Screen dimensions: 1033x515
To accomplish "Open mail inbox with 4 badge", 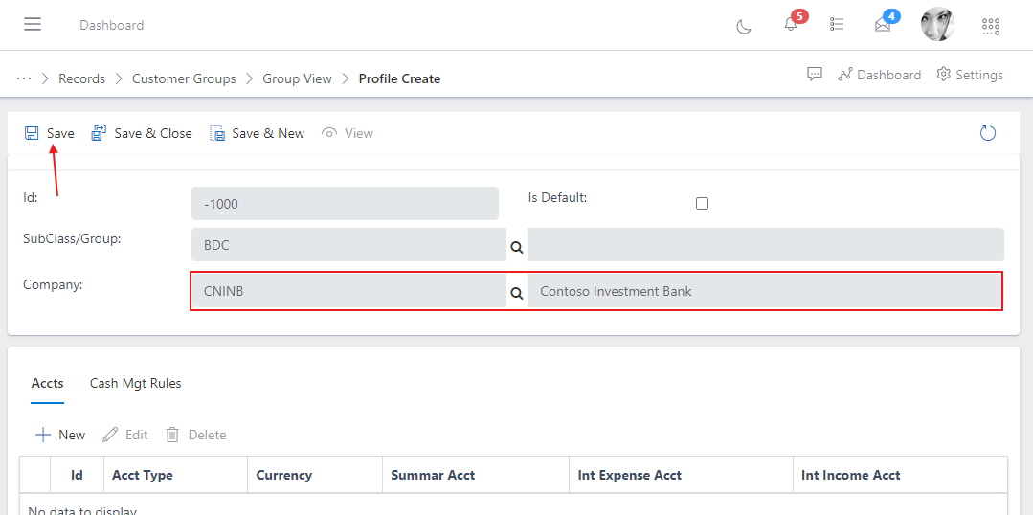I will (x=882, y=25).
